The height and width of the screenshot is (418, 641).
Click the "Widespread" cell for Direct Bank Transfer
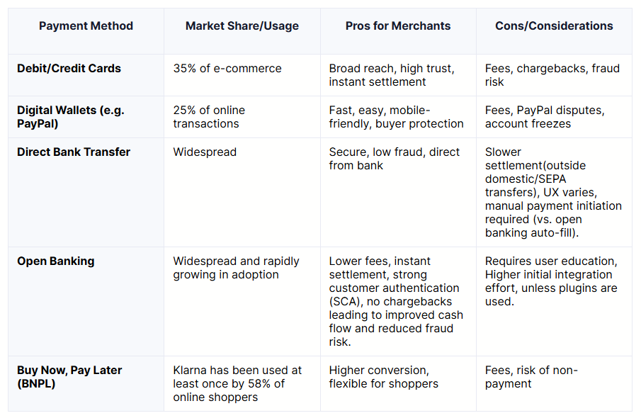[x=205, y=152]
